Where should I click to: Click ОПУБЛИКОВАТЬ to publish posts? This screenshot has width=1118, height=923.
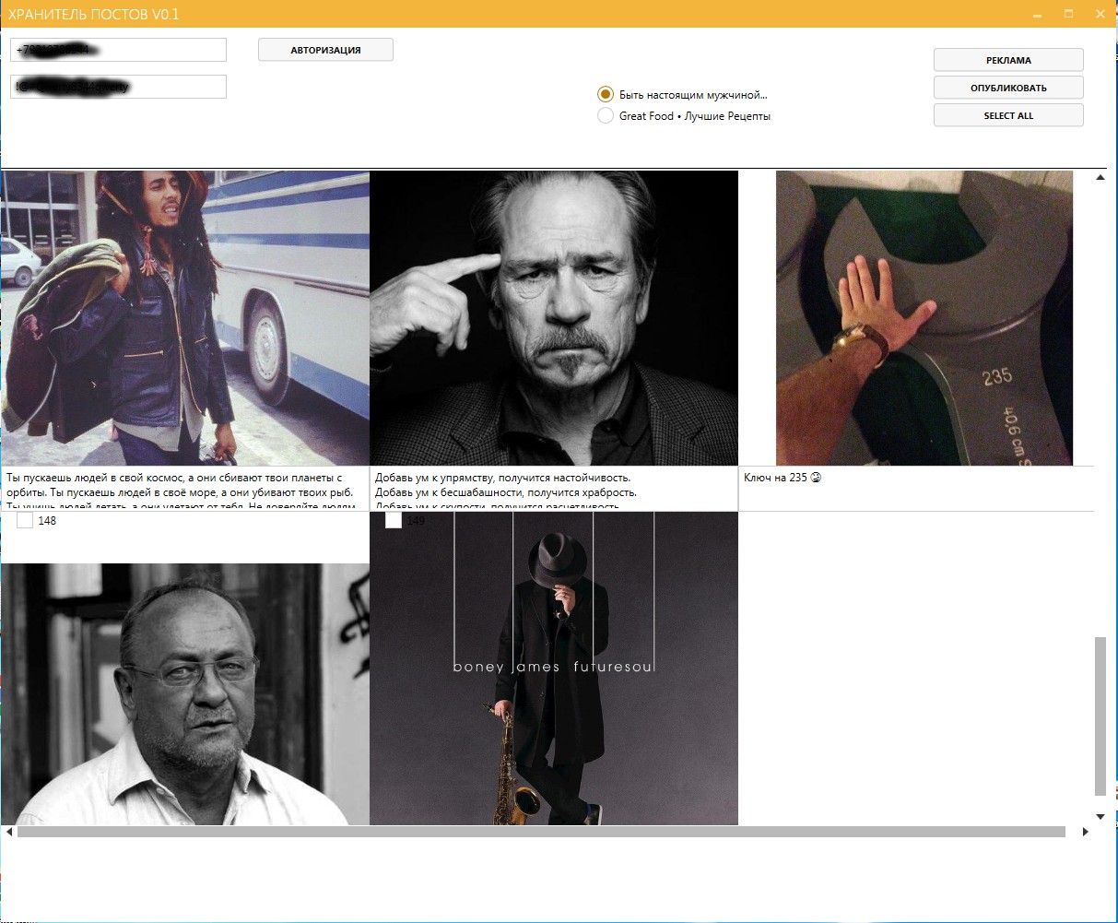coord(1008,88)
